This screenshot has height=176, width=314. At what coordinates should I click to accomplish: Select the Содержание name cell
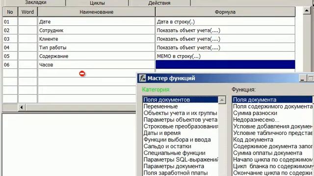(x=96, y=56)
